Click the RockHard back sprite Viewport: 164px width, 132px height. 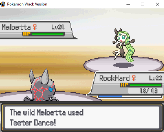[x=41, y=85]
